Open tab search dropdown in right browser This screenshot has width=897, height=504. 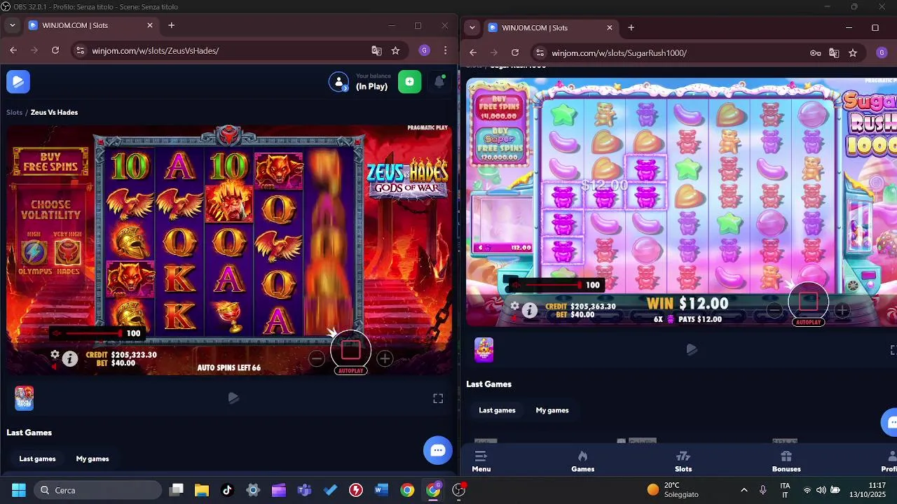tap(472, 28)
